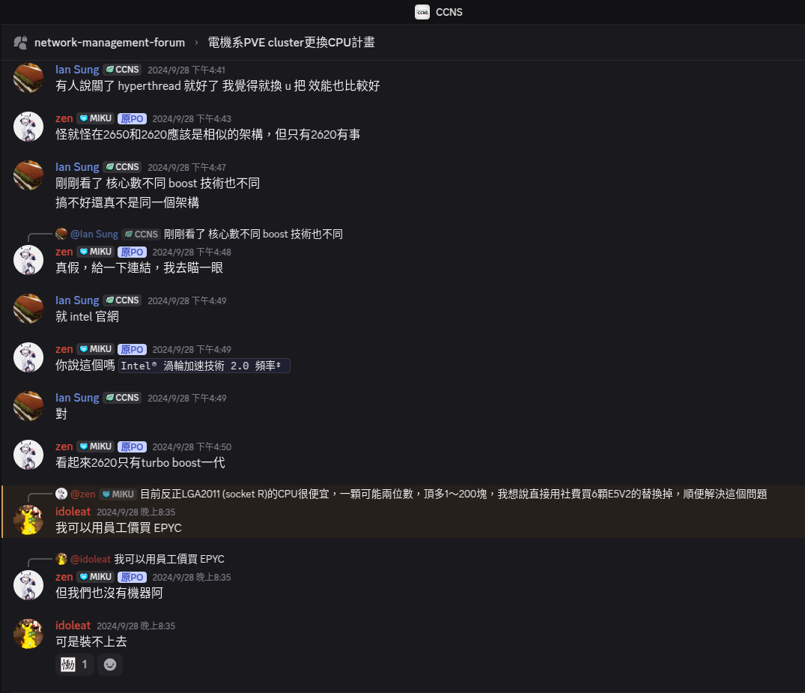Click the MIKU badge on zen's turbo boost message
Screen dimensions: 805x693
[96, 447]
